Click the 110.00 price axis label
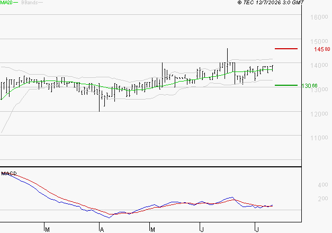The width and height of the screenshot is (332, 233). (319, 138)
